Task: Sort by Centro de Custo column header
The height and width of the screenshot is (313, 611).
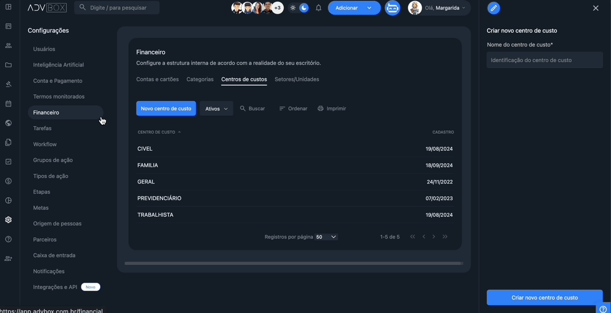Action: click(159, 133)
